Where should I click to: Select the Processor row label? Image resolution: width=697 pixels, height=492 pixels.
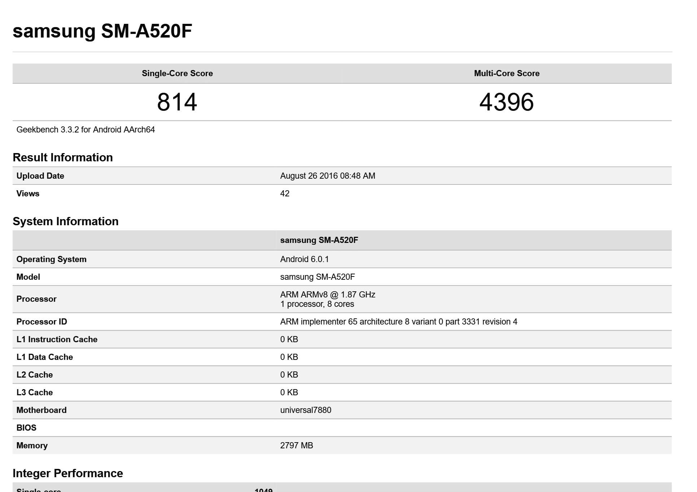[36, 299]
